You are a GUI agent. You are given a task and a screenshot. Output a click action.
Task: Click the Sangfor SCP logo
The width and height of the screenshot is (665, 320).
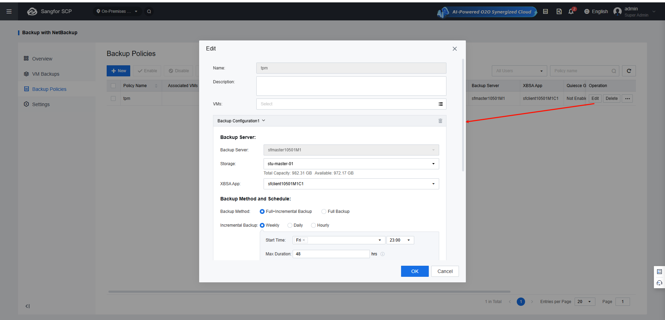point(50,11)
